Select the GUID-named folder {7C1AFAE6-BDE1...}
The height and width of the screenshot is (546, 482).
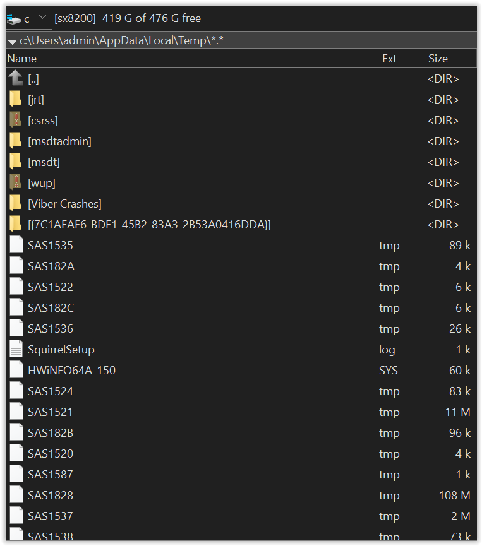[149, 225]
